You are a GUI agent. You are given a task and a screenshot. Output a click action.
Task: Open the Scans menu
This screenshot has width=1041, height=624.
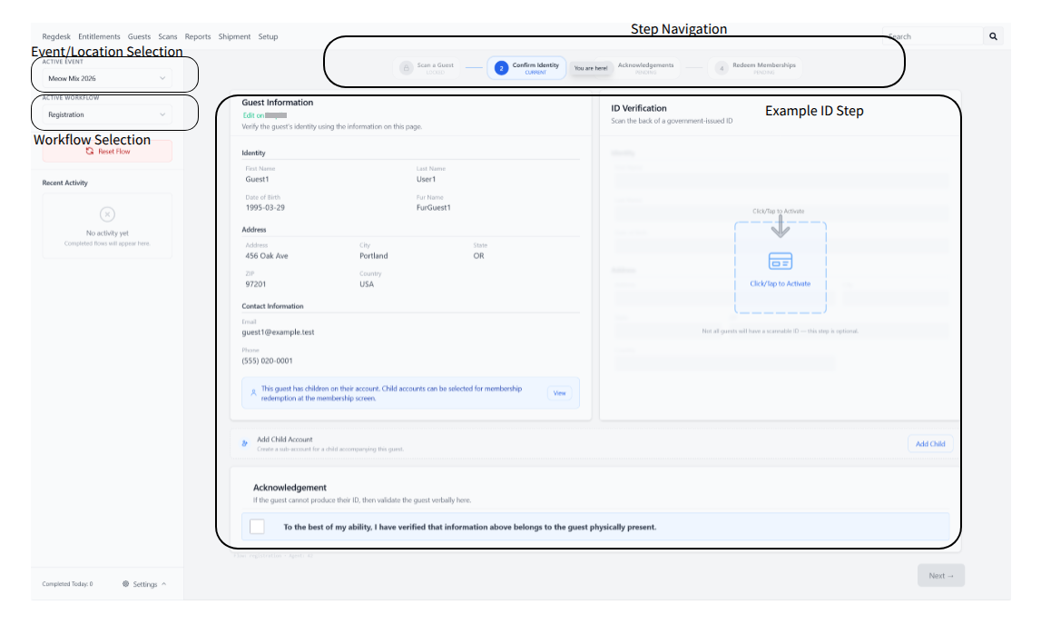pos(167,36)
